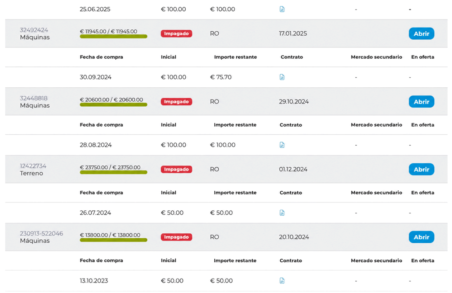Click Impagado badge for loan 32448818
This screenshot has height=293, width=452.
tap(176, 102)
